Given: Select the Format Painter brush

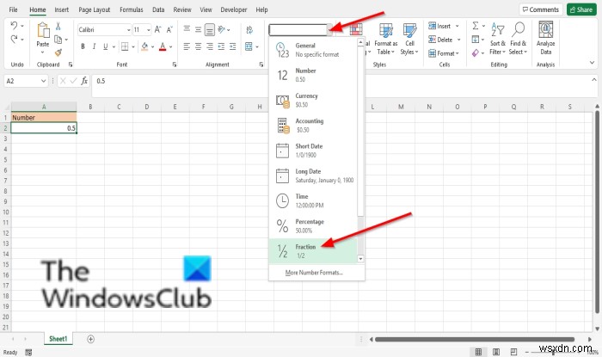Looking at the screenshot, I should click(58, 52).
